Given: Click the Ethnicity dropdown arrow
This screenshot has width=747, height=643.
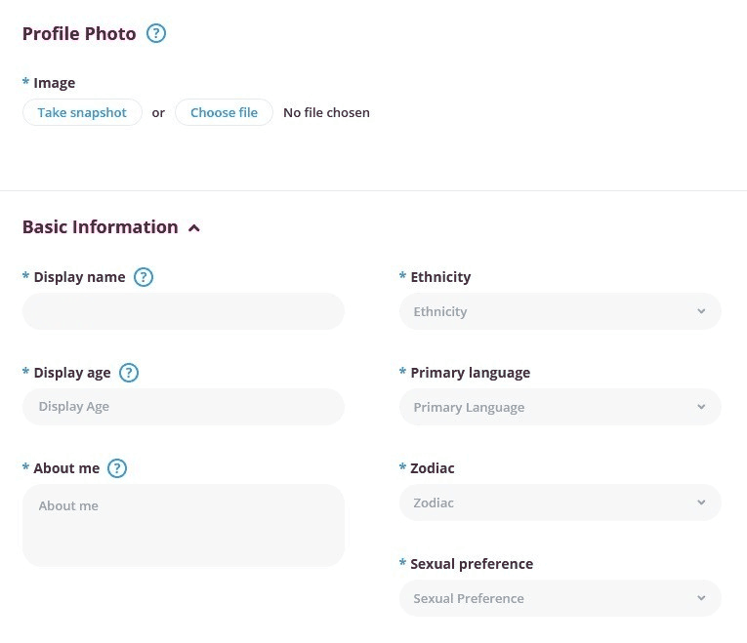Looking at the screenshot, I should (x=701, y=311).
